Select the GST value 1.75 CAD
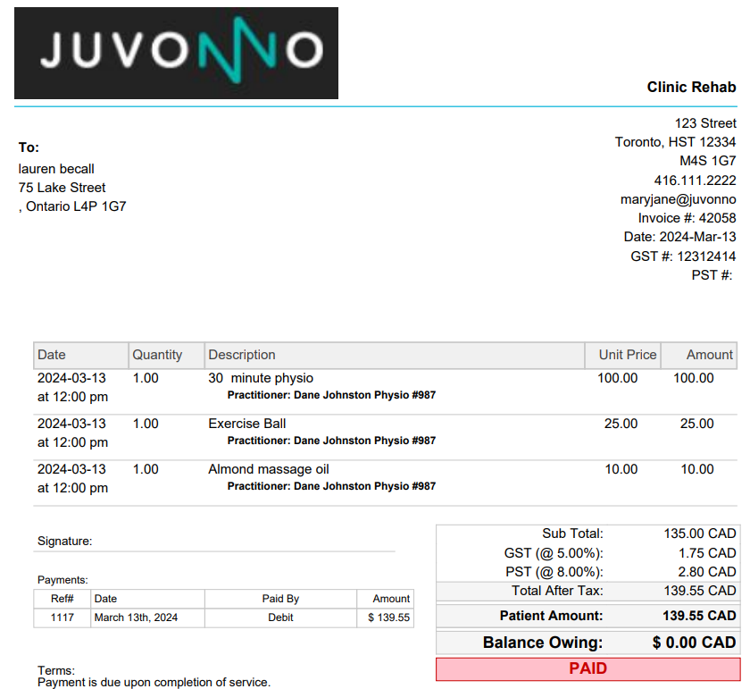750x689 pixels. (x=707, y=553)
